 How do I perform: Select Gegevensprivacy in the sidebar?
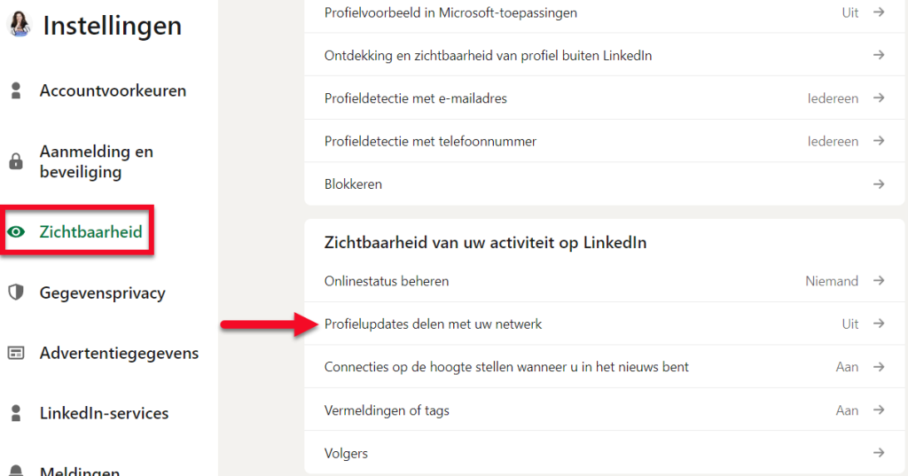(x=103, y=293)
